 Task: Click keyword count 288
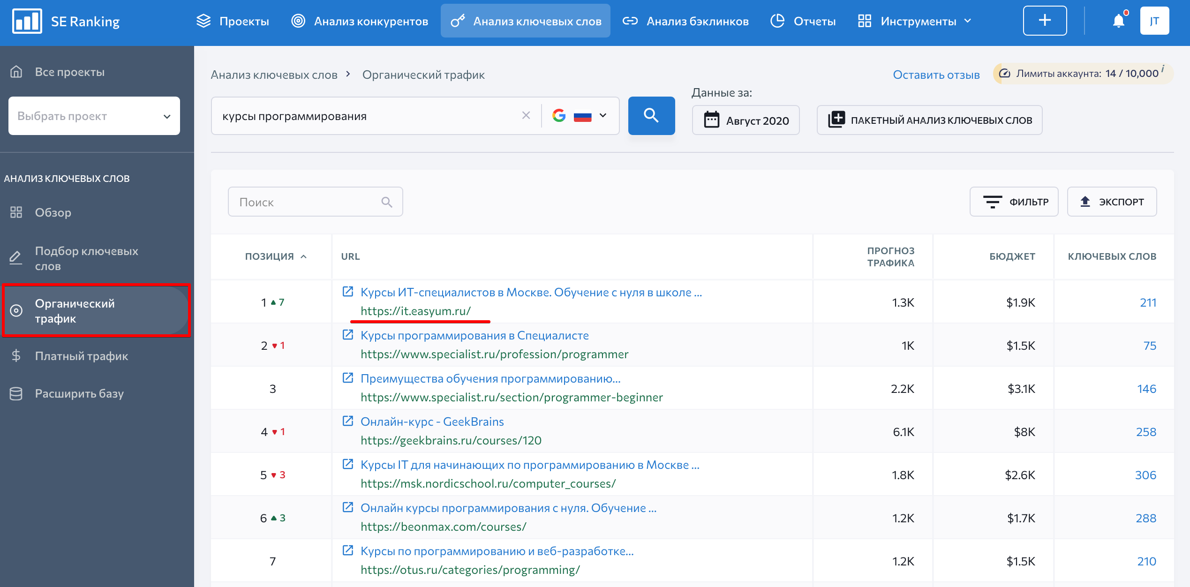click(x=1146, y=518)
